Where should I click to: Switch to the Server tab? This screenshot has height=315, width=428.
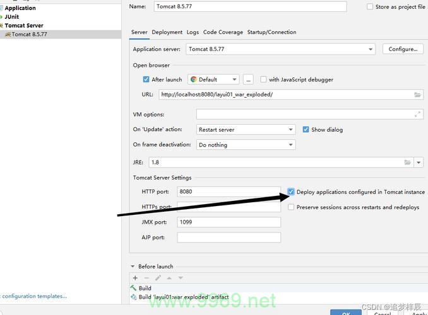[140, 32]
